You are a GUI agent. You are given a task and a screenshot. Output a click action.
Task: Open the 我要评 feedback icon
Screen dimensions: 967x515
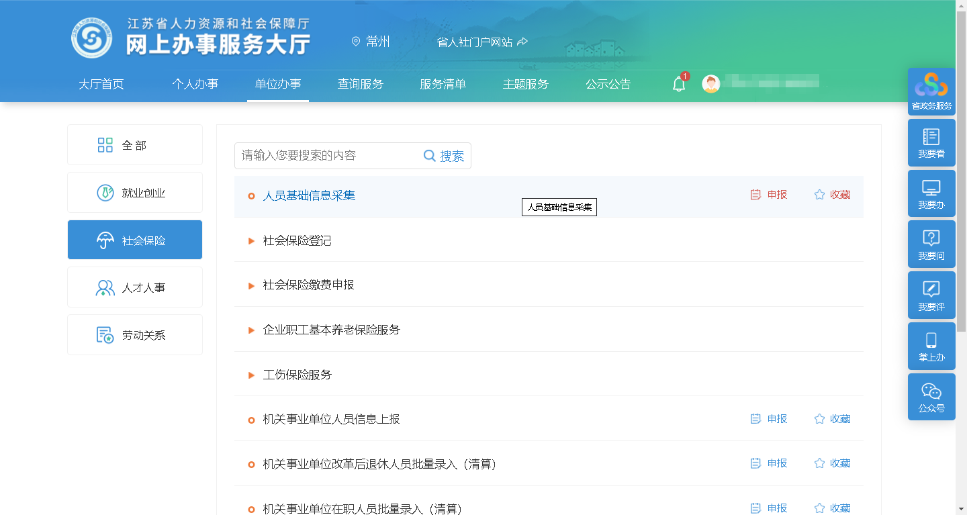931,295
